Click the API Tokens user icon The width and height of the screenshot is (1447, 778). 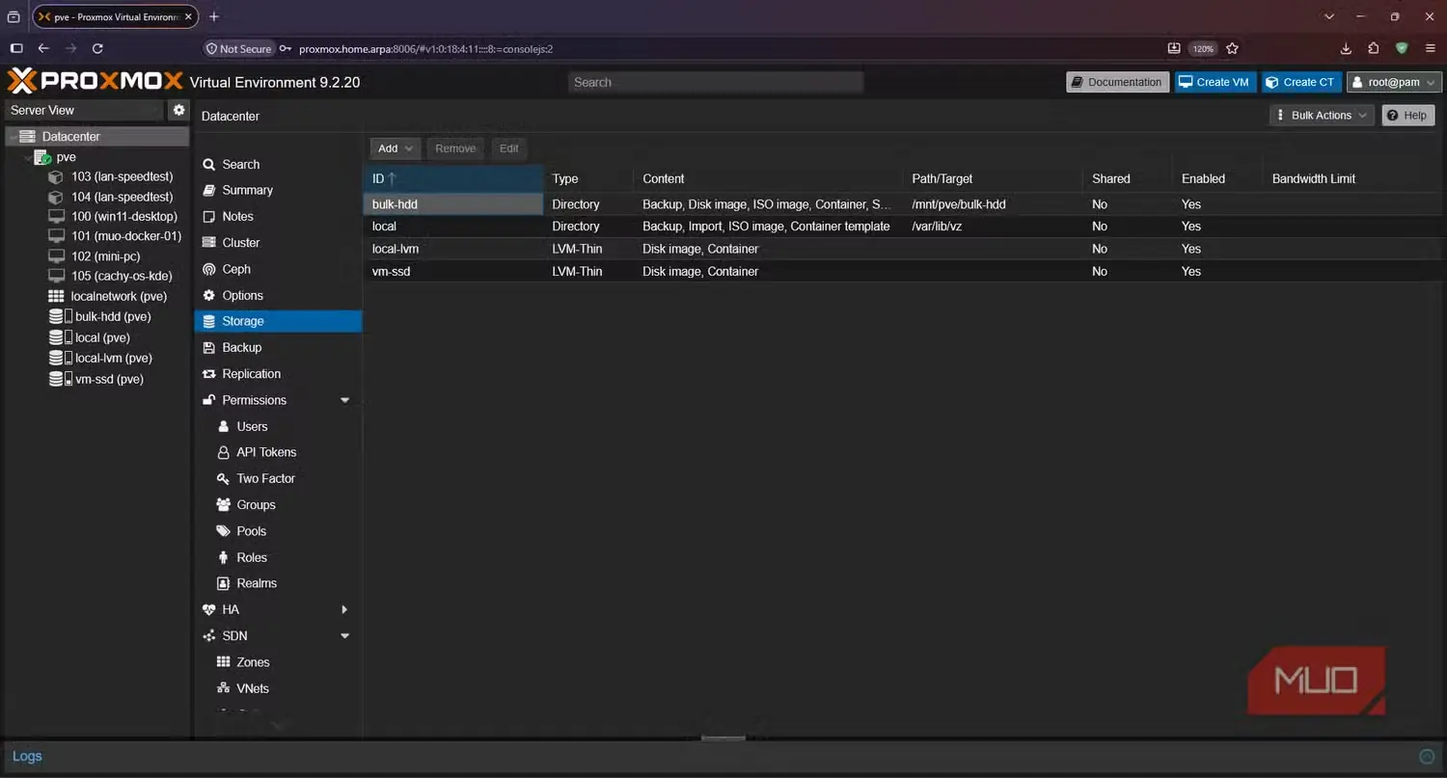pos(224,452)
